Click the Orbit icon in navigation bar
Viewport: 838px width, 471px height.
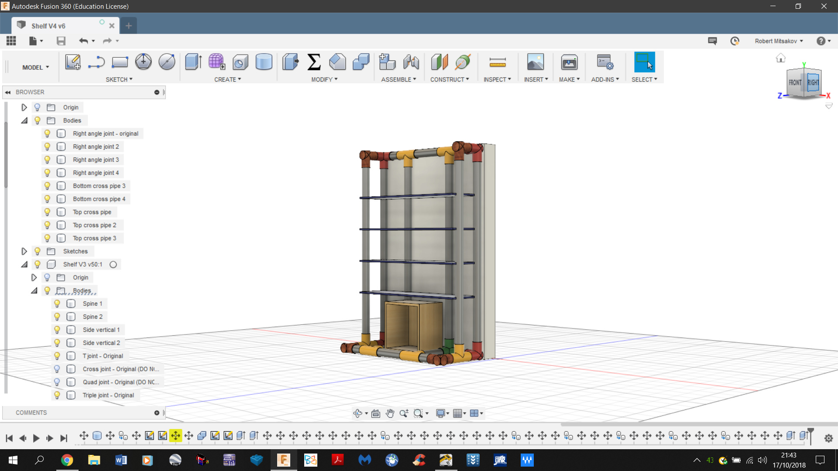pos(358,413)
